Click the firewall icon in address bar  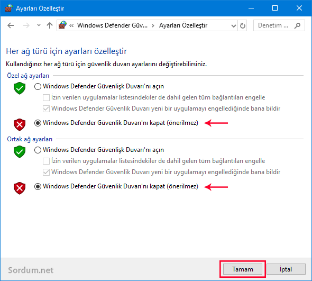[x=62, y=25]
